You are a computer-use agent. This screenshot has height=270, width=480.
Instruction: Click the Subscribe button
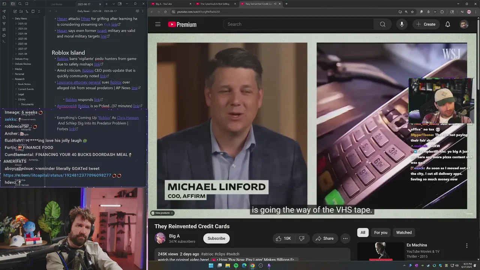(x=216, y=238)
